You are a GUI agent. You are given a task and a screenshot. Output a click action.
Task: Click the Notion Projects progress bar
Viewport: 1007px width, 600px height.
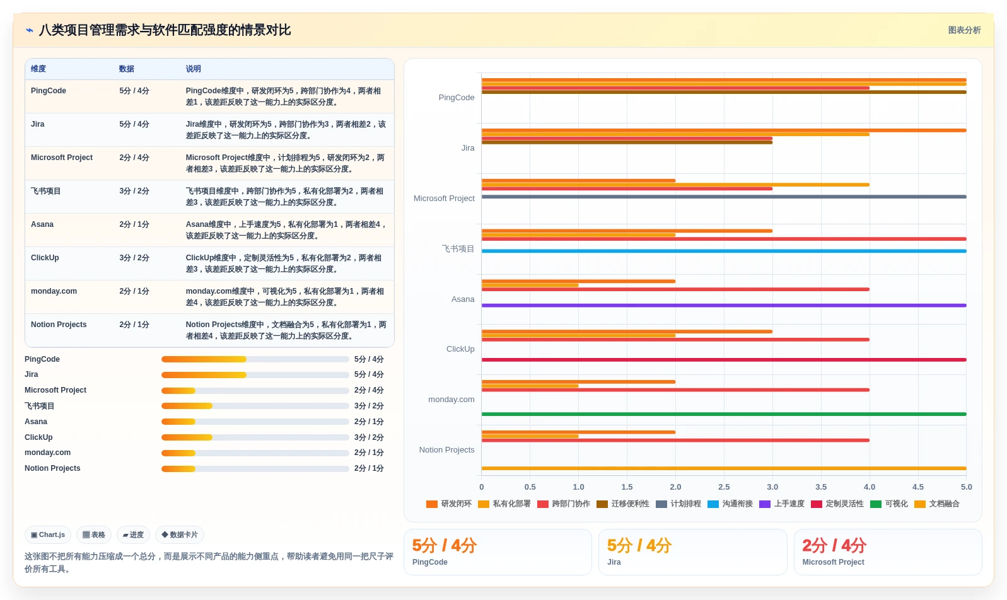coord(255,469)
